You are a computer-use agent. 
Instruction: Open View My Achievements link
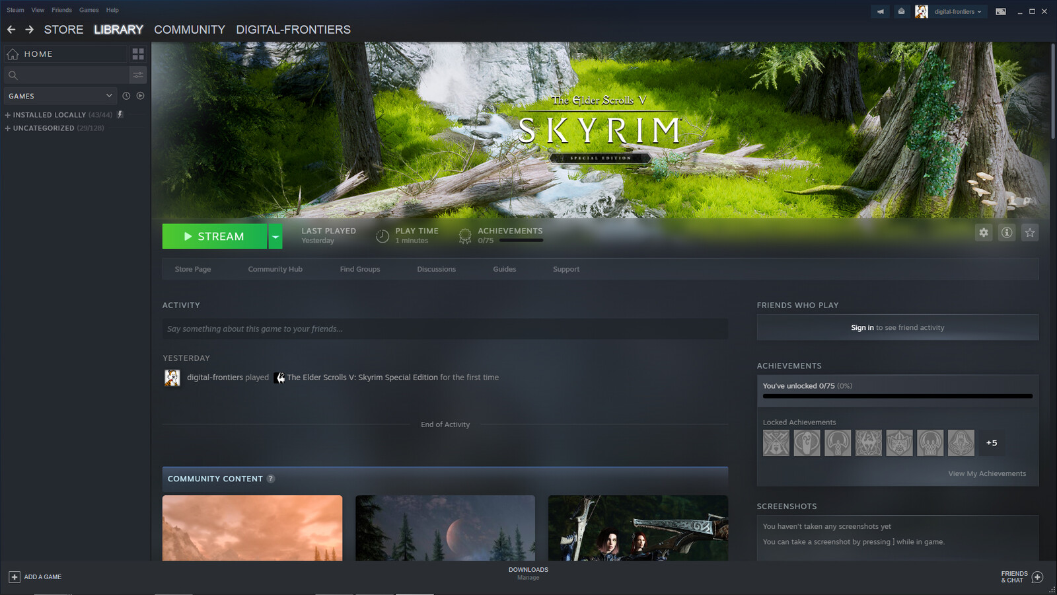pos(987,473)
